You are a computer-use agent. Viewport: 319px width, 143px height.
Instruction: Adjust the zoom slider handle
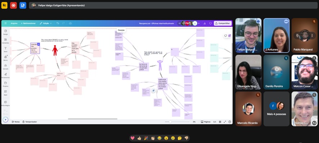coord(170,122)
